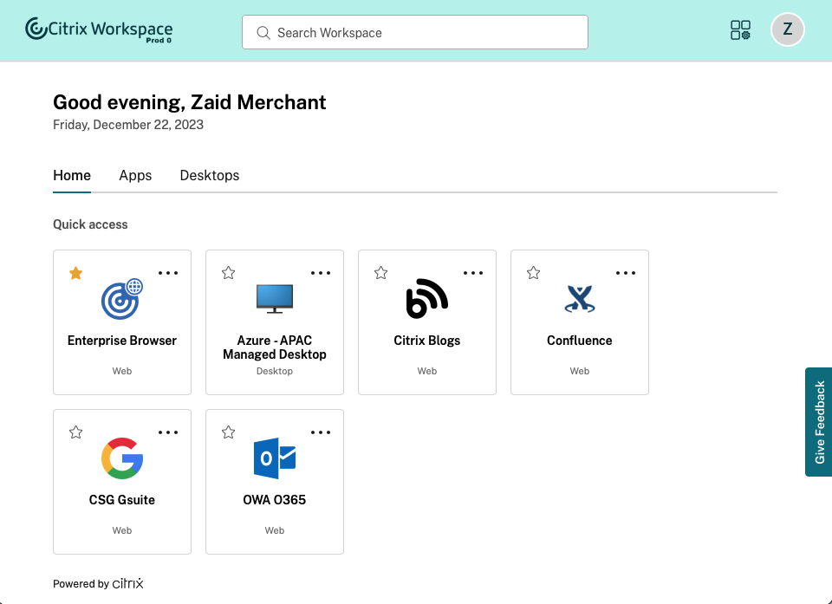The width and height of the screenshot is (832, 604).
Task: Launch the Azure - APAC Managed Desktop icon
Action: click(x=275, y=299)
